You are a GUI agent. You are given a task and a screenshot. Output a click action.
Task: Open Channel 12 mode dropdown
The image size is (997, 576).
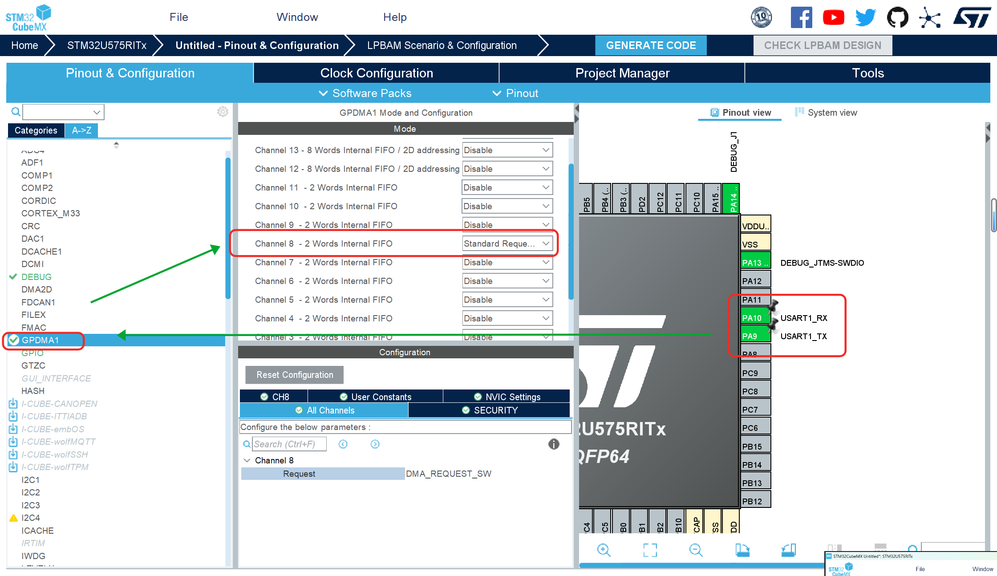coord(507,169)
